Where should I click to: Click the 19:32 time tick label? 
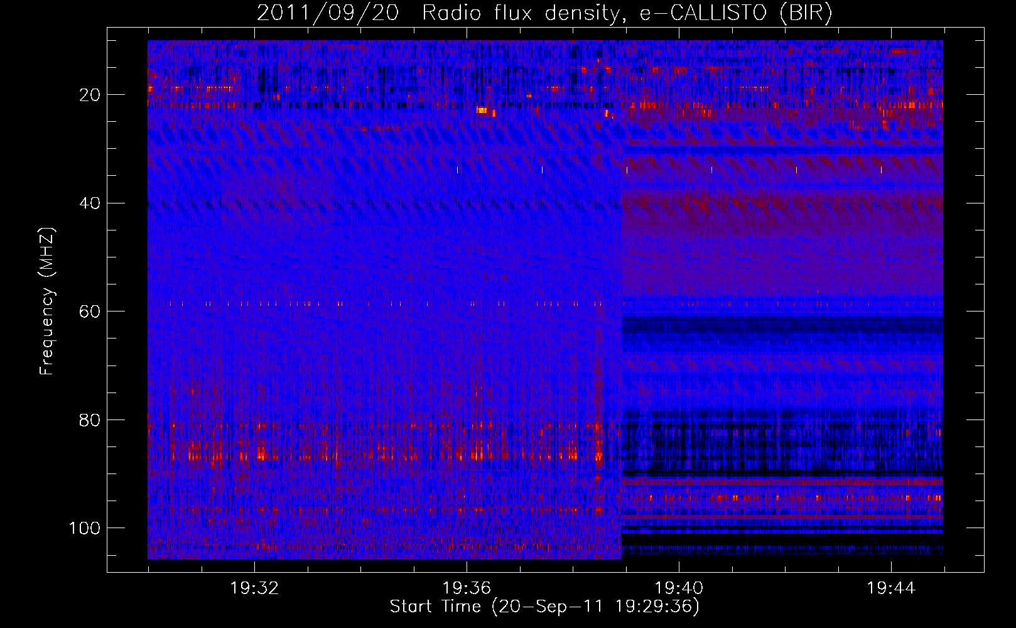coord(254,588)
